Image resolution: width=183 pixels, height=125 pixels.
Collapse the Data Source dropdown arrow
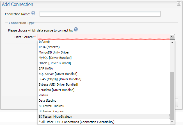coord(173,37)
